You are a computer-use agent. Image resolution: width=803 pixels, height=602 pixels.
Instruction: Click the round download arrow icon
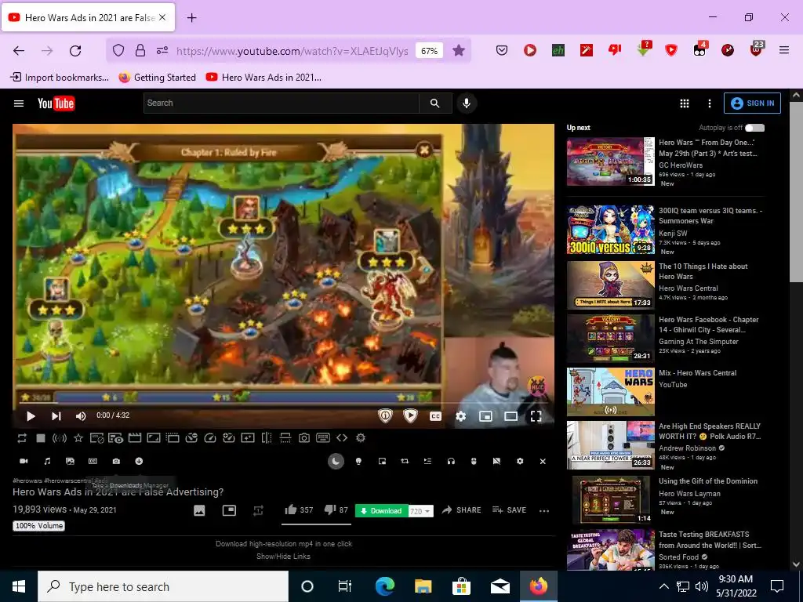[x=139, y=461]
